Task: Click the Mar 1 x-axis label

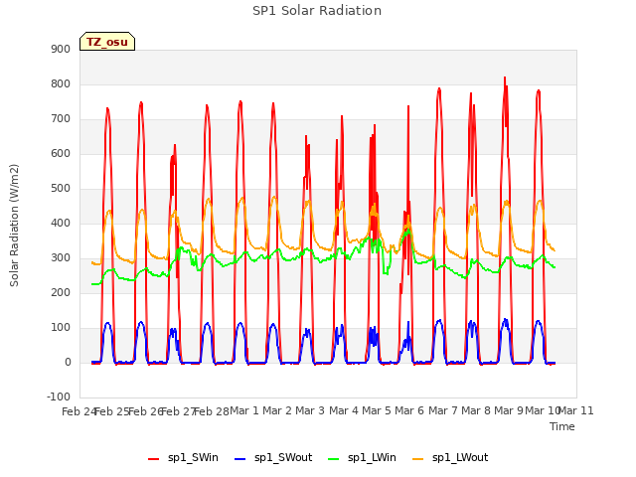Action: pyautogui.click(x=244, y=410)
